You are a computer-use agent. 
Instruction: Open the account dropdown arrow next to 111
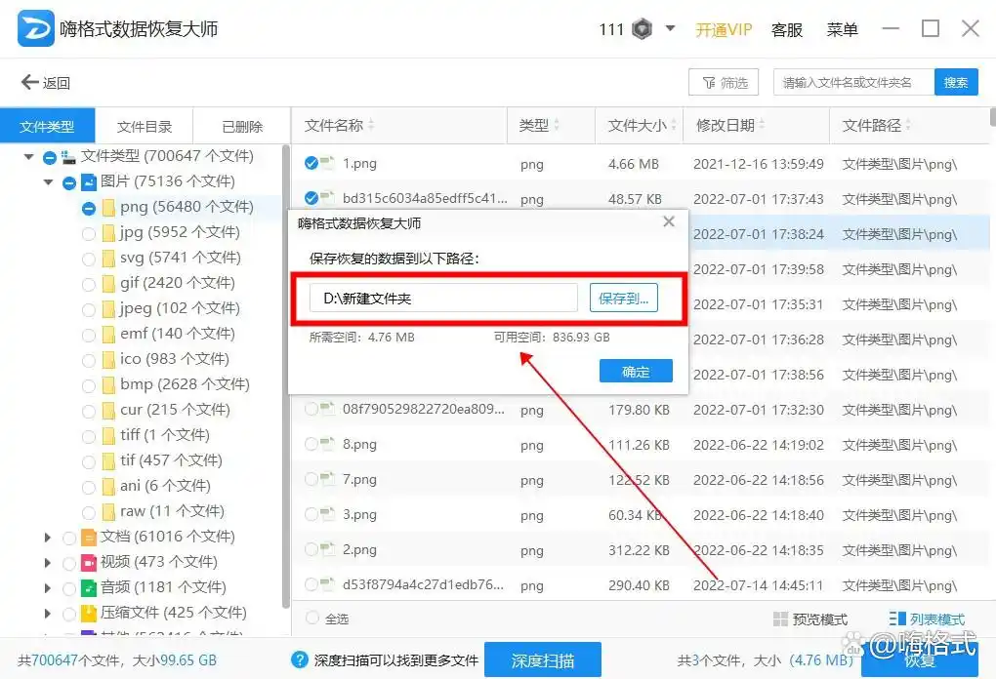670,28
